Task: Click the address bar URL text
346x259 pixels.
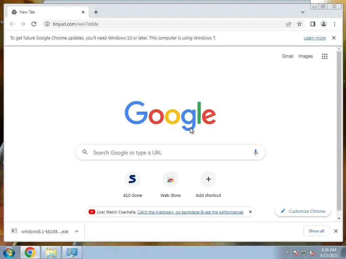Action: (x=75, y=24)
